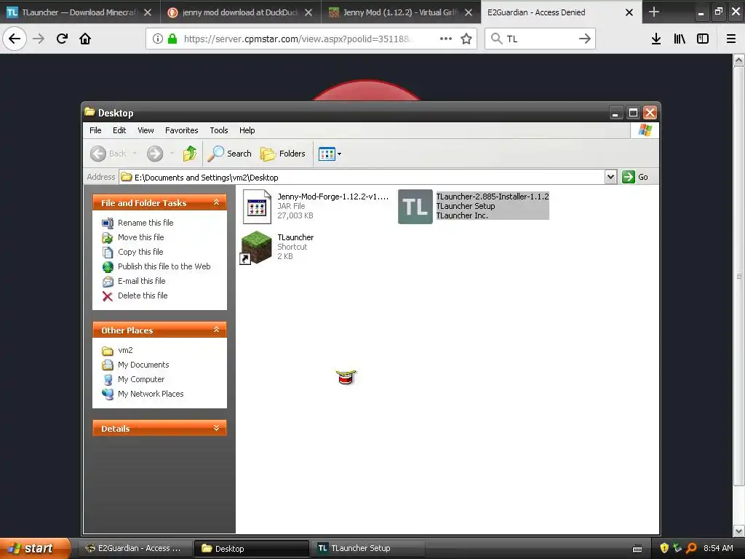Click Move this file link

(140, 237)
